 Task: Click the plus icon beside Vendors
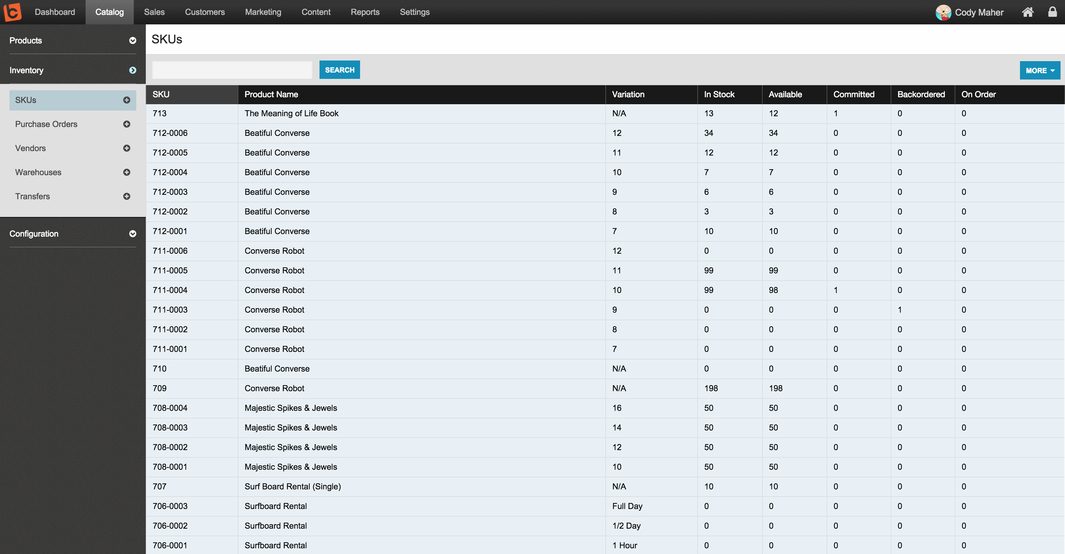click(126, 148)
